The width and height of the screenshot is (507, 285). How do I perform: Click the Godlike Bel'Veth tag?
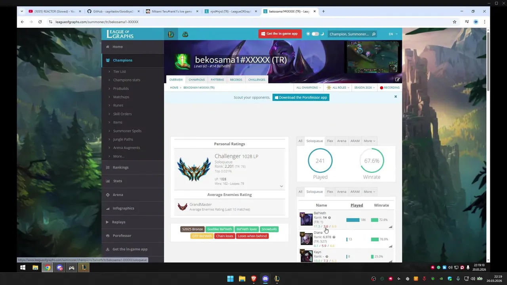tap(219, 229)
